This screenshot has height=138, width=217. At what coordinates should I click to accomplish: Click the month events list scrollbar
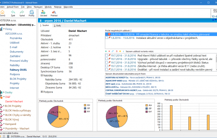216,62
